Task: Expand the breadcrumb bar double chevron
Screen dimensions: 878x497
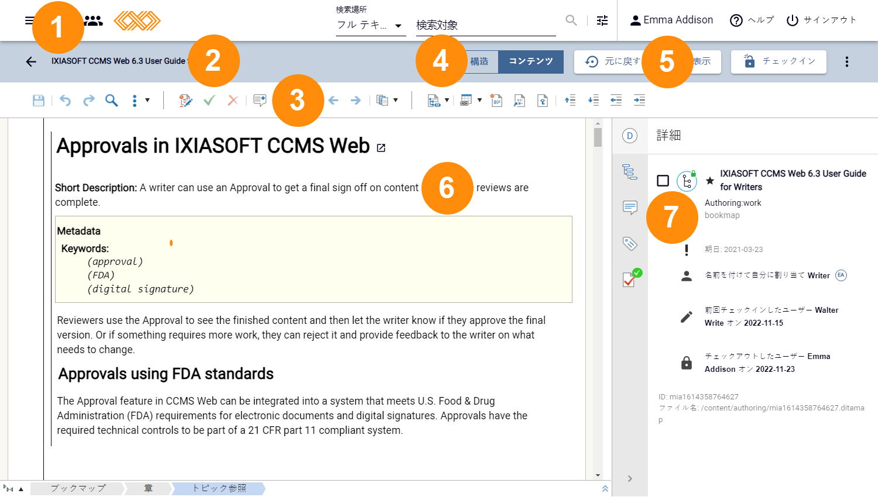Action: tap(605, 489)
